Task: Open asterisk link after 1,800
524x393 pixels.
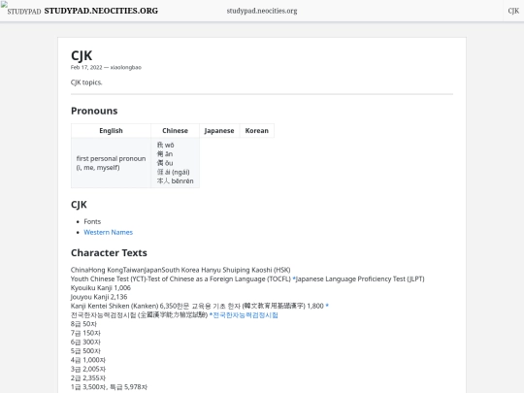Action: 327,306
